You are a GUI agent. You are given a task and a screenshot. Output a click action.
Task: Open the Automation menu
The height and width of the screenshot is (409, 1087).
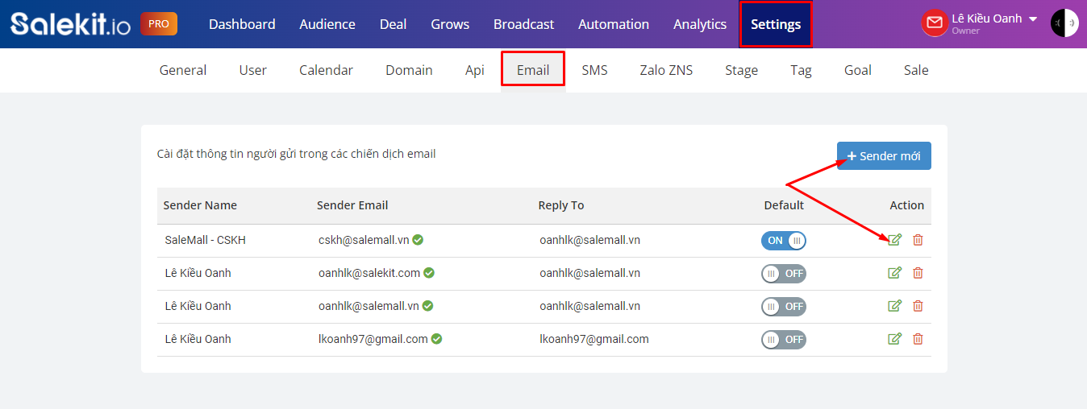[x=614, y=24]
